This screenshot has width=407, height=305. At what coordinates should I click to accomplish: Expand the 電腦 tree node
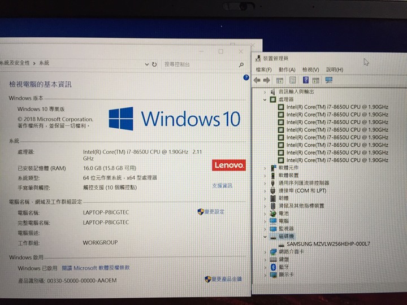click(x=265, y=221)
